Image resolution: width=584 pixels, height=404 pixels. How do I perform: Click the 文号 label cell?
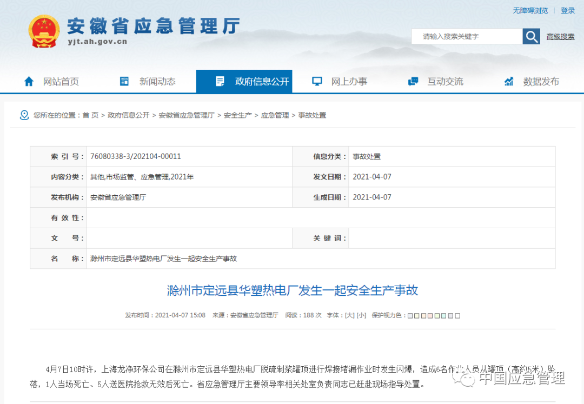(58, 238)
